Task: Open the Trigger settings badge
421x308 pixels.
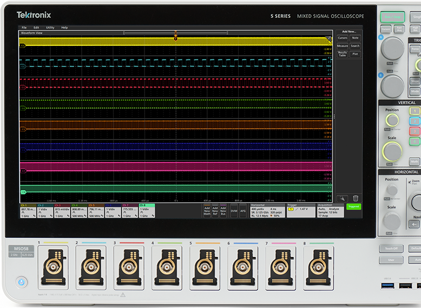Action: pyautogui.click(x=301, y=211)
